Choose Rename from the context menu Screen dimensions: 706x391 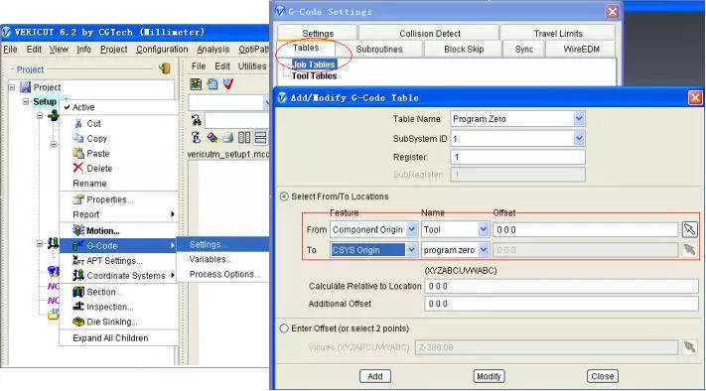point(89,184)
